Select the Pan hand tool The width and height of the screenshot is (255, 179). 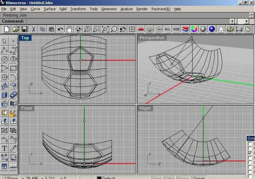tap(69, 29)
